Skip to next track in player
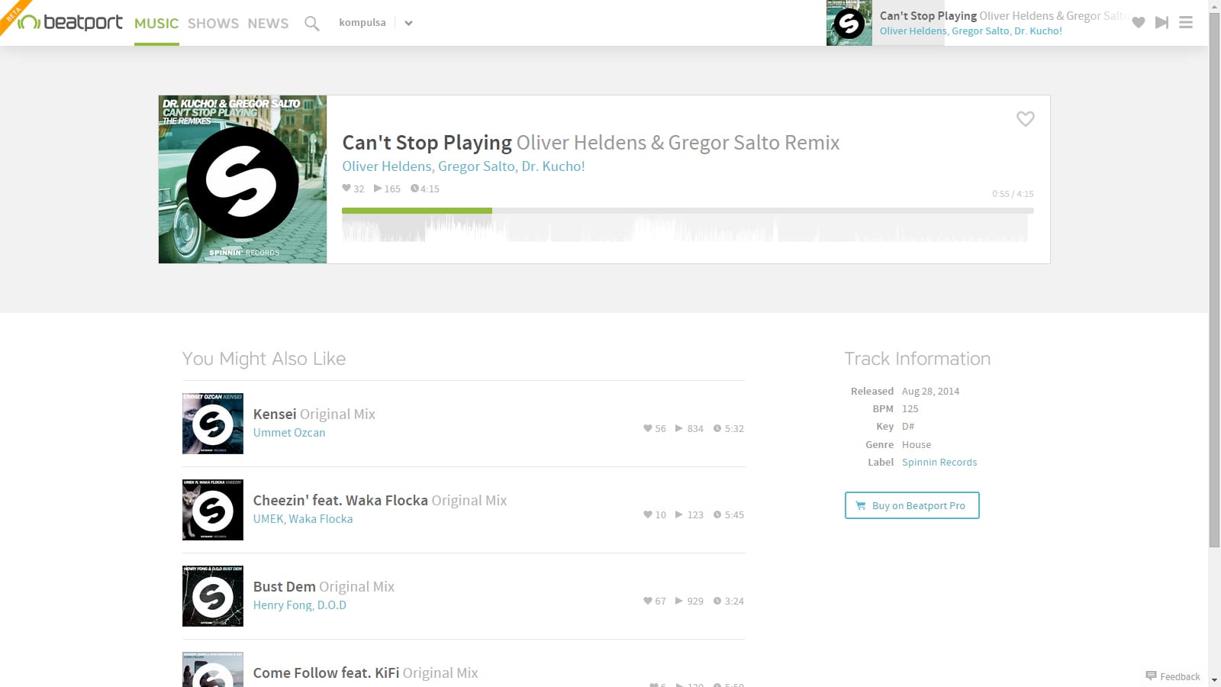Image resolution: width=1221 pixels, height=687 pixels. pos(1161,23)
